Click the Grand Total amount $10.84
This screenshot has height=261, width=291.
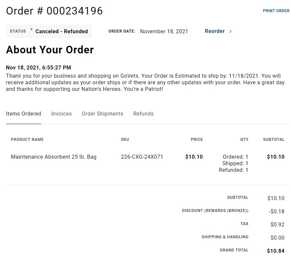click(276, 251)
